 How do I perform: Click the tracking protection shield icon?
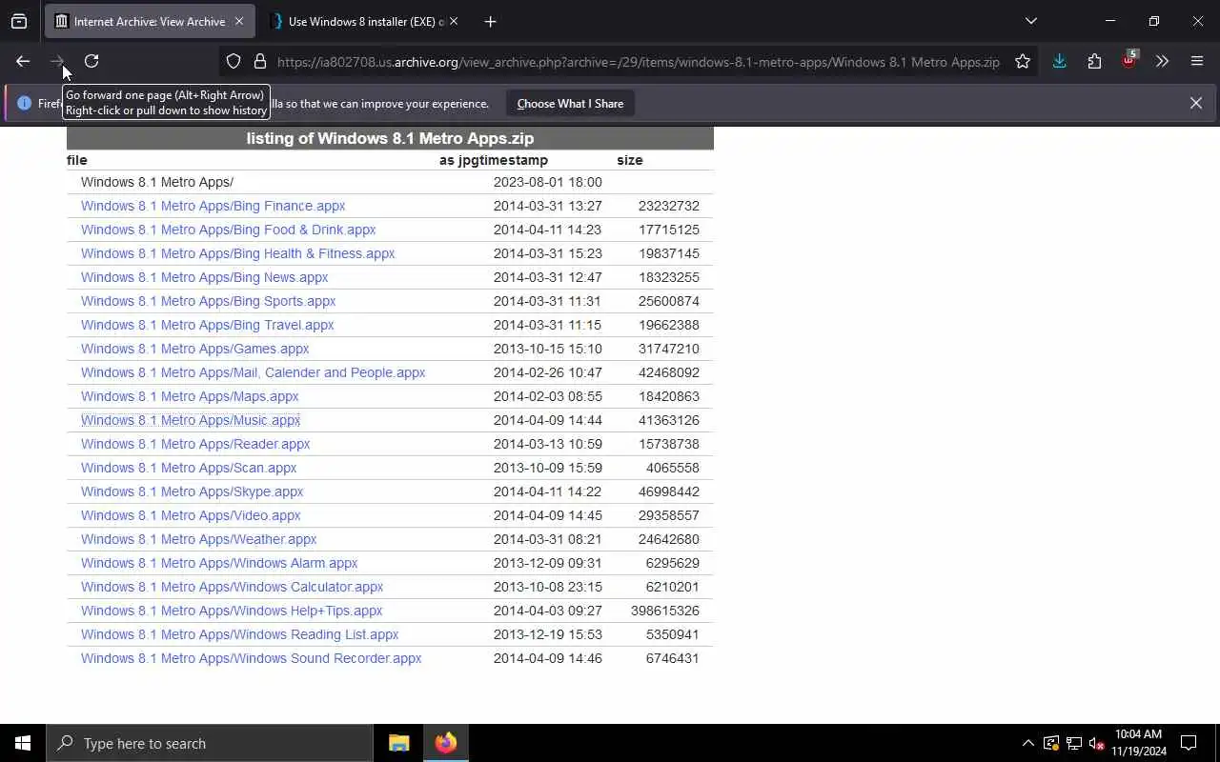pos(234,62)
